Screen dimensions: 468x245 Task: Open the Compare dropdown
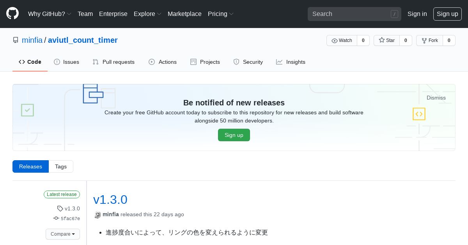[63, 234]
